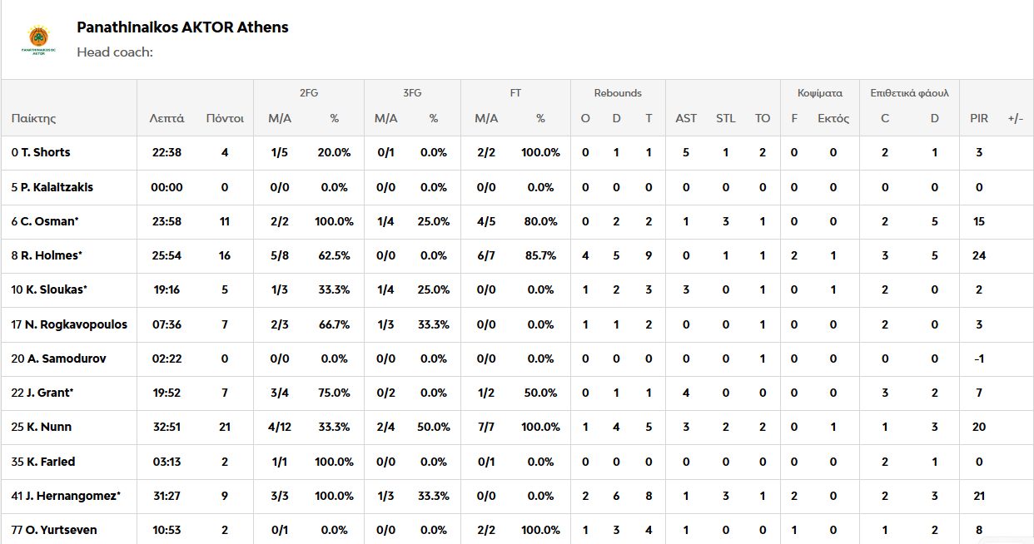Click the STL column header

click(726, 118)
